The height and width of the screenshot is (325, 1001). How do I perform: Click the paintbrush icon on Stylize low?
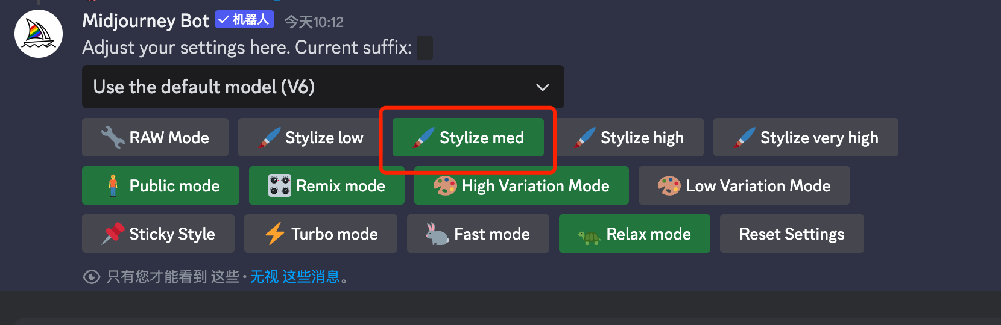click(x=270, y=137)
